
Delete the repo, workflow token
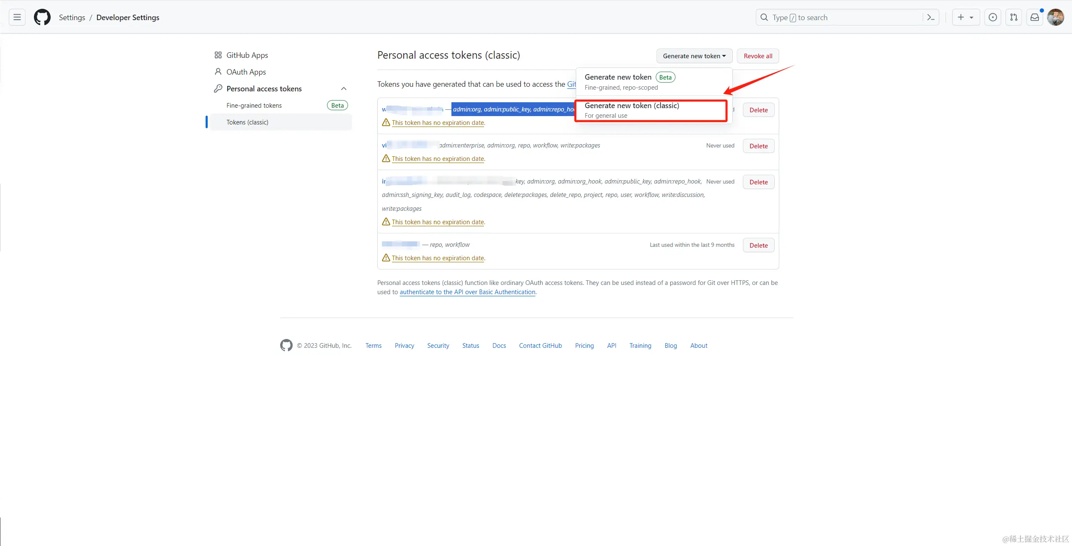(x=758, y=245)
